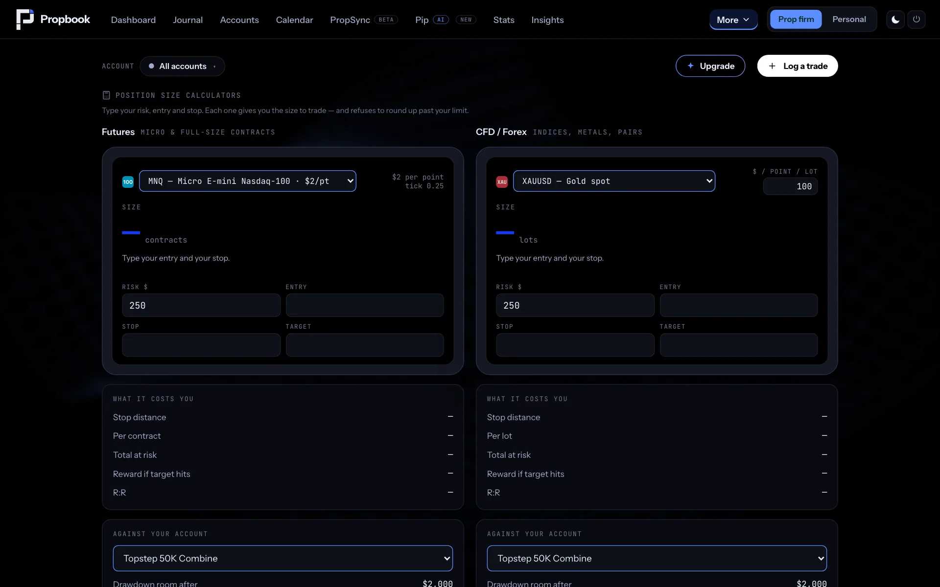
Task: Open Futures Topstep 50K Combine account dropdown
Action: click(x=283, y=558)
